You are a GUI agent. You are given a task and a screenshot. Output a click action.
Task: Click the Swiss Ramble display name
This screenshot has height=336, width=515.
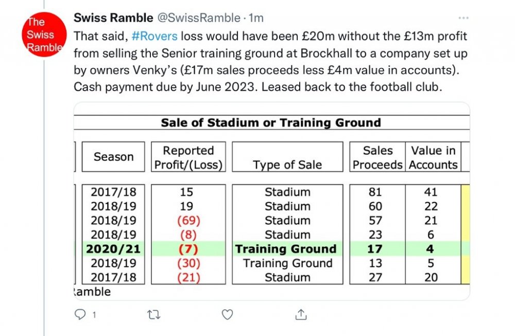coord(113,18)
